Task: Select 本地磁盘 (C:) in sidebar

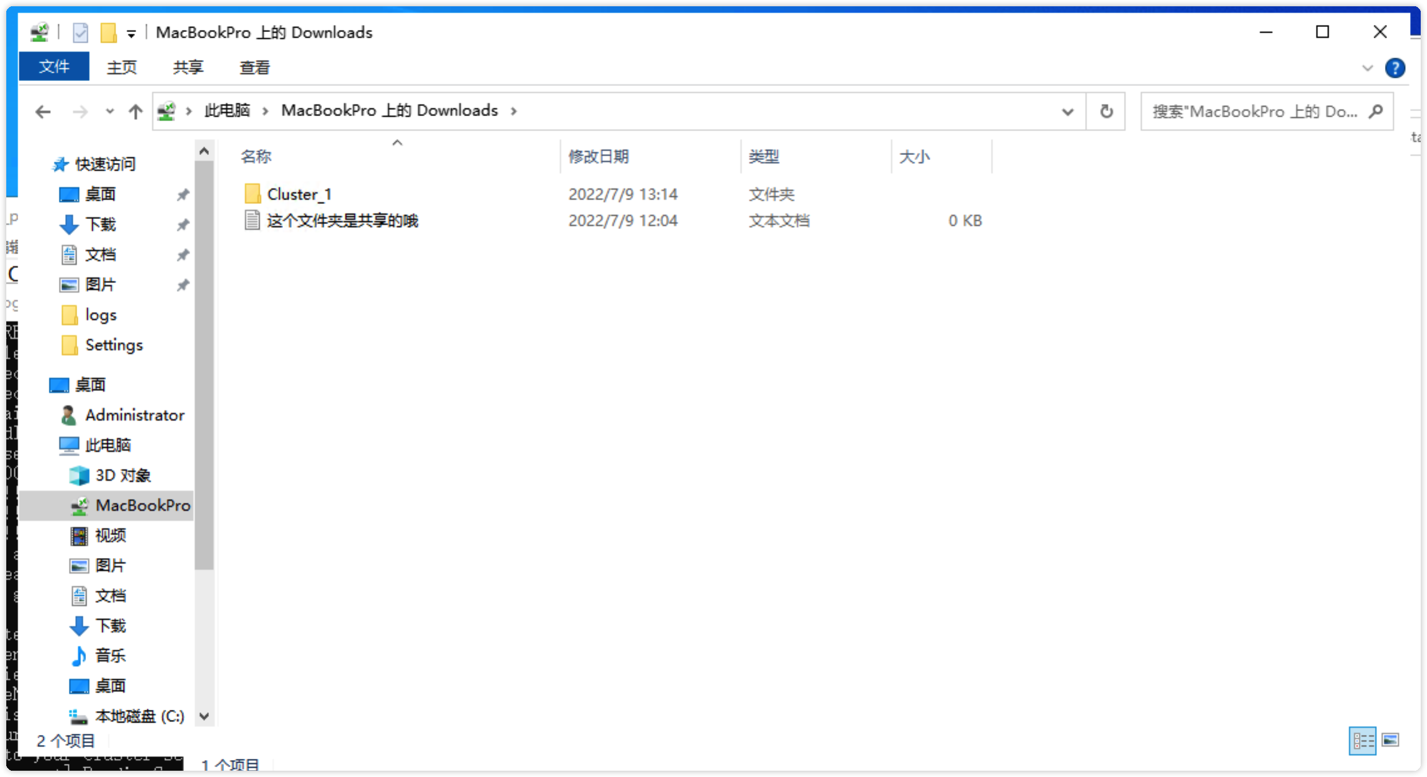Action: point(139,716)
